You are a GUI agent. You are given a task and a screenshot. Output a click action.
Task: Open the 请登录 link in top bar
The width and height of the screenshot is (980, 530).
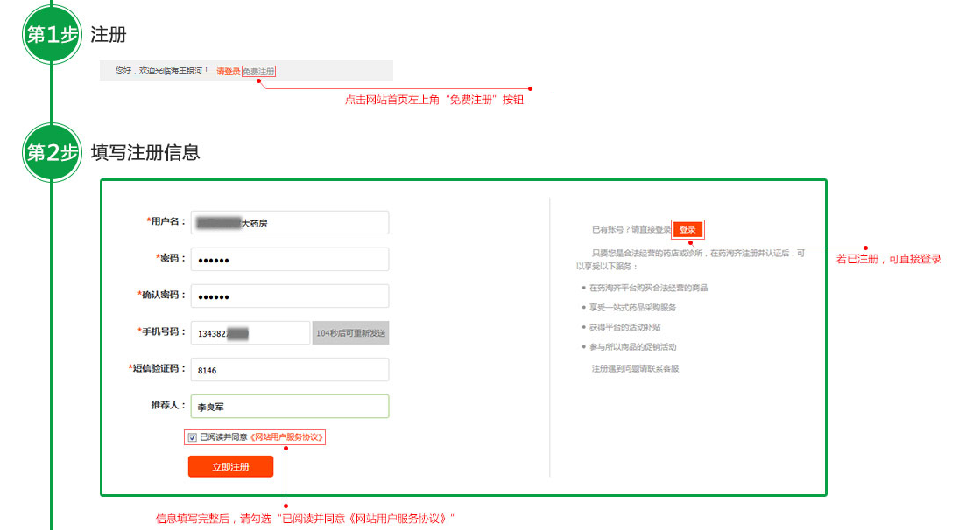(228, 71)
